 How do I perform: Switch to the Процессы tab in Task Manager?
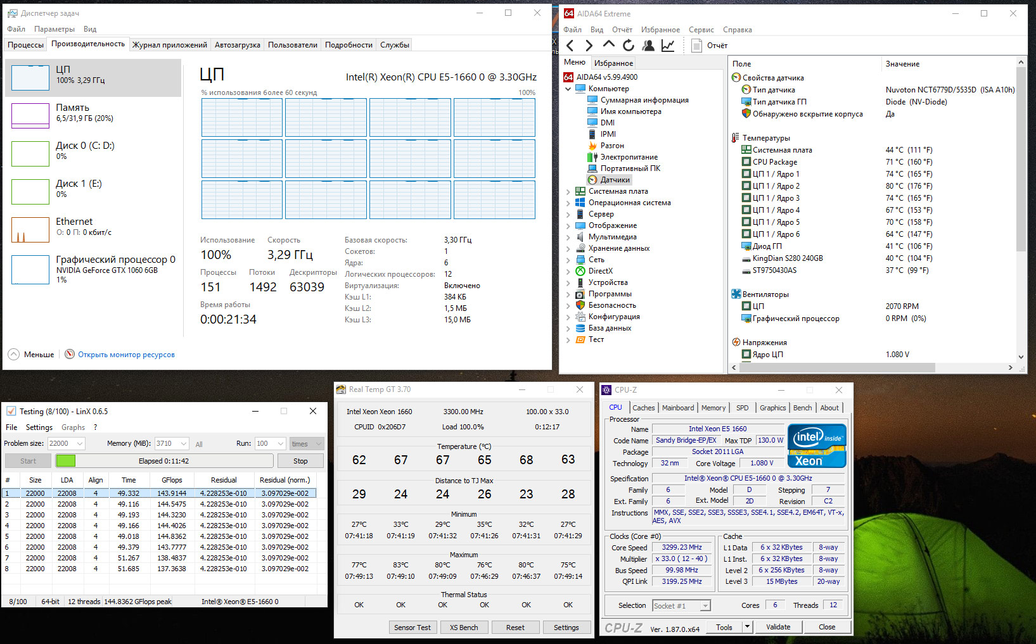(x=26, y=45)
